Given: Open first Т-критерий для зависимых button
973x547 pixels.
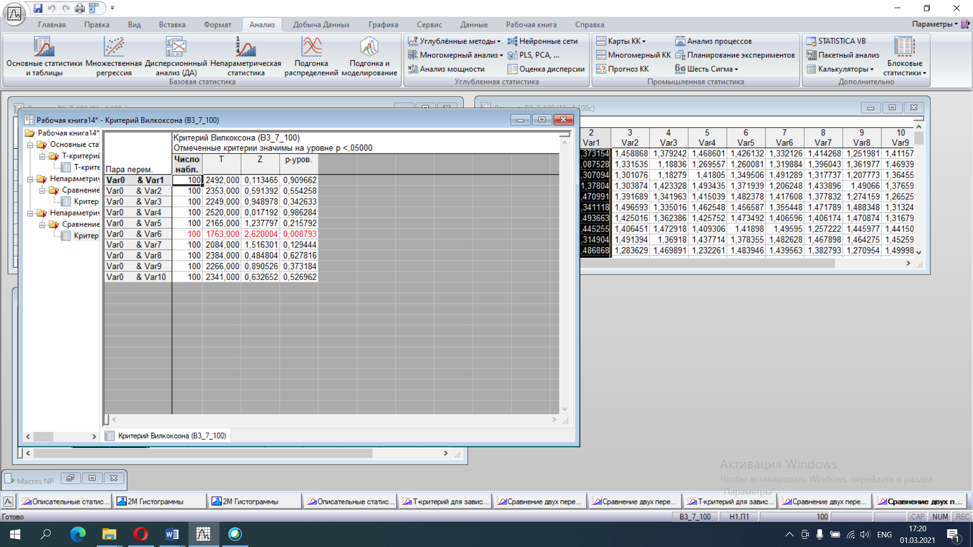Looking at the screenshot, I should 445,501.
